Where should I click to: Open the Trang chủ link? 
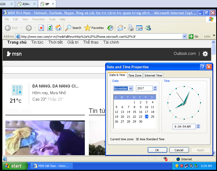[17, 42]
